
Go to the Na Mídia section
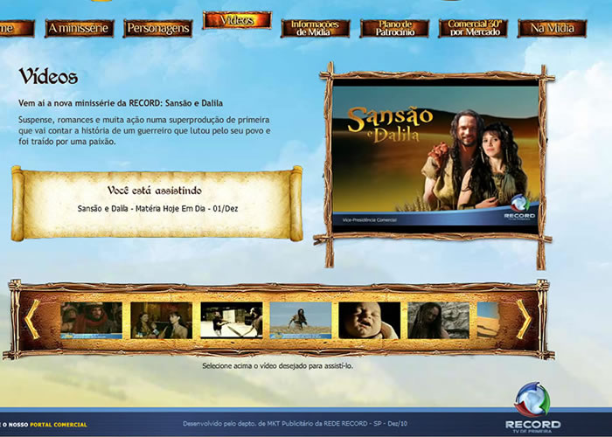[552, 29]
